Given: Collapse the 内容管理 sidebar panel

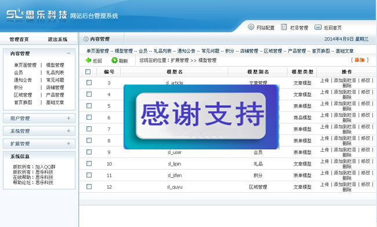Looking at the screenshot, I should tap(69, 53).
